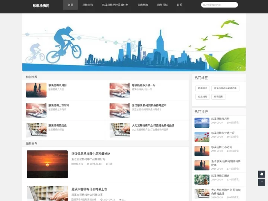The image size is (268, 201).
Task: Click recommended thumbnail beside 大力发展杨梅产业 打造特色杨梅品牌
Action: pyautogui.click(x=120, y=130)
